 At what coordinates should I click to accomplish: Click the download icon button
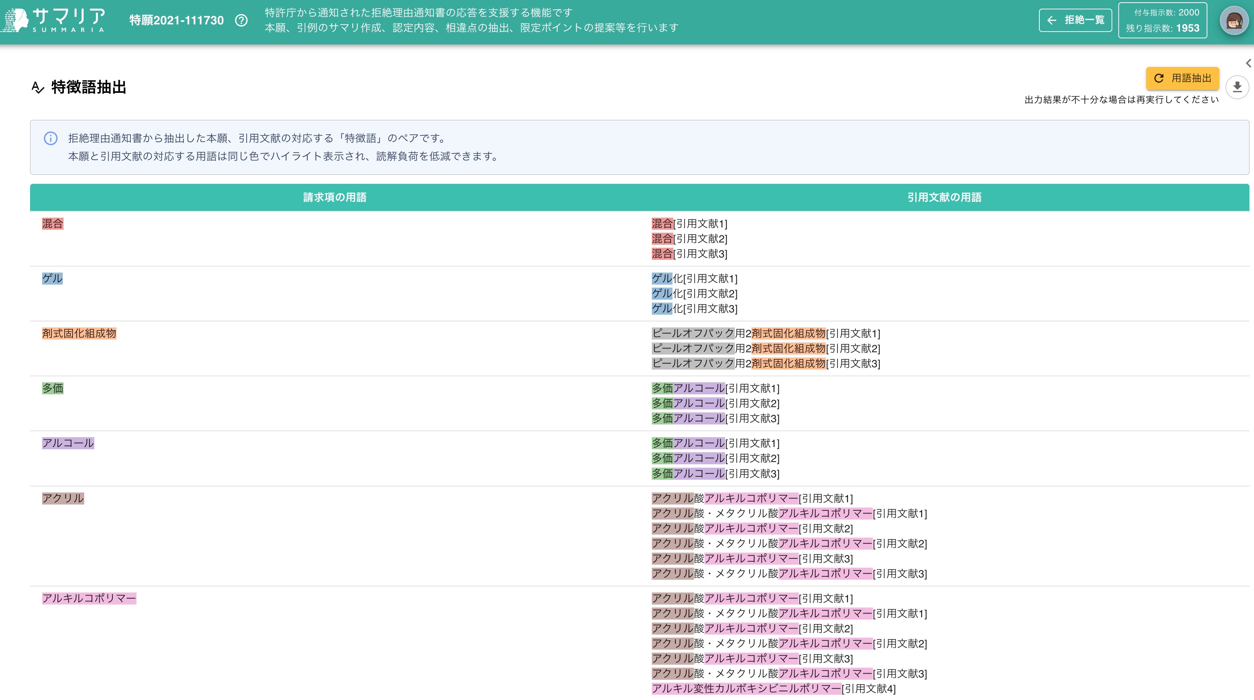coord(1237,87)
